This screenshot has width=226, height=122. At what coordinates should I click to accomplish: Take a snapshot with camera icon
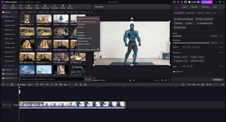pos(162,80)
